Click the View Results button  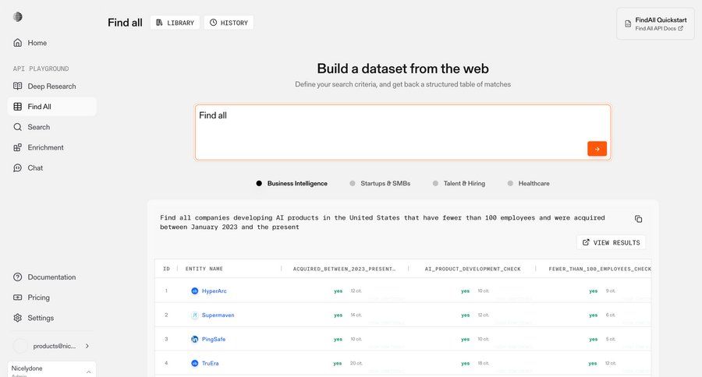[611, 242]
